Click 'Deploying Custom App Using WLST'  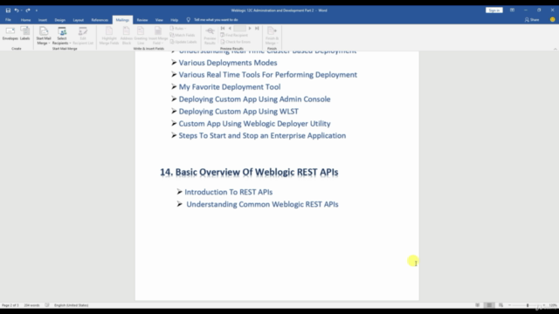[238, 112]
